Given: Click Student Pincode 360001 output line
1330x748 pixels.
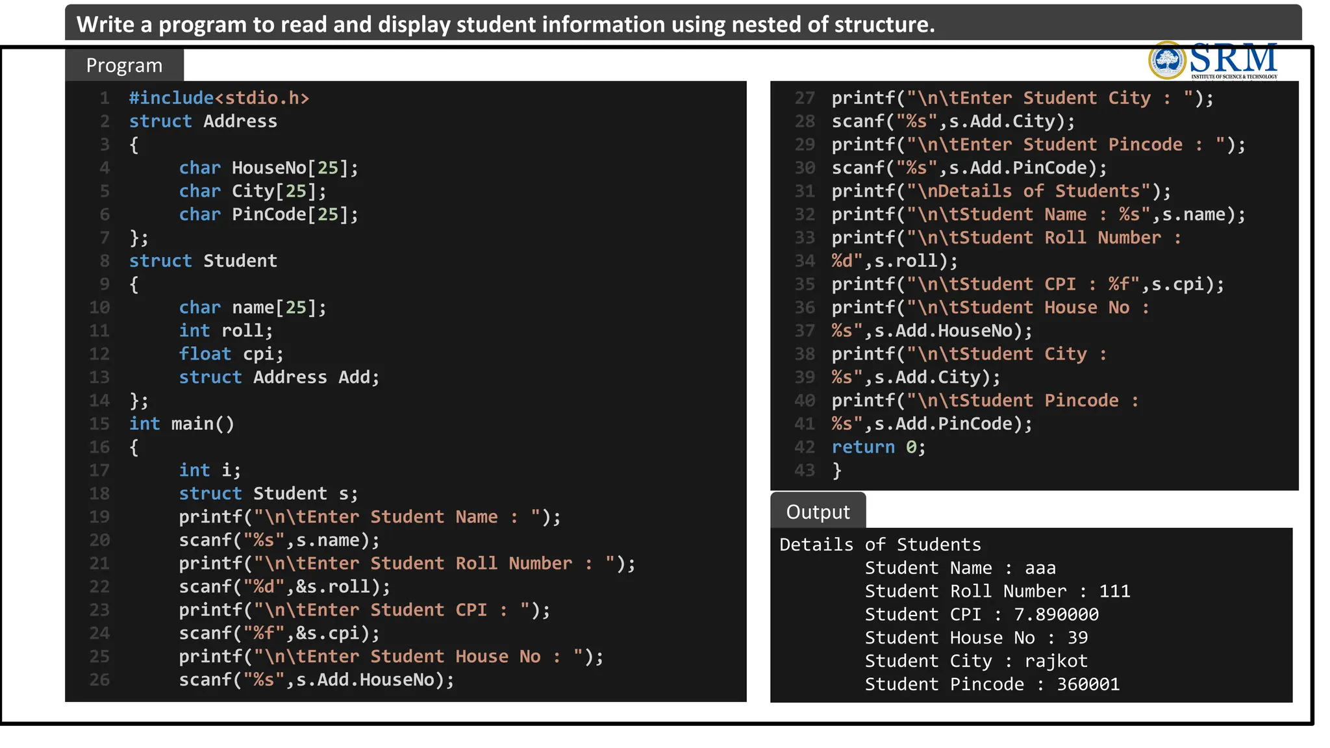Looking at the screenshot, I should [x=992, y=684].
